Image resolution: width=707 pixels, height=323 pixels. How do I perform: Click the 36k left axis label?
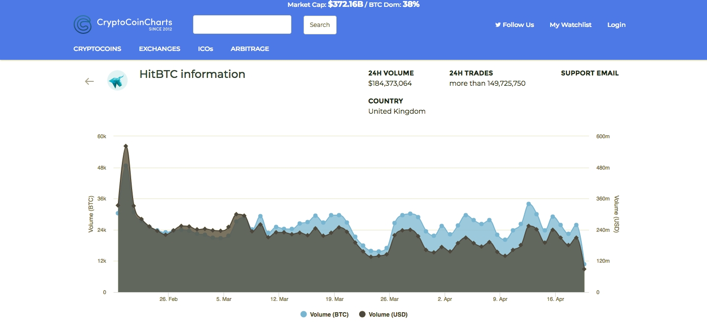click(102, 199)
